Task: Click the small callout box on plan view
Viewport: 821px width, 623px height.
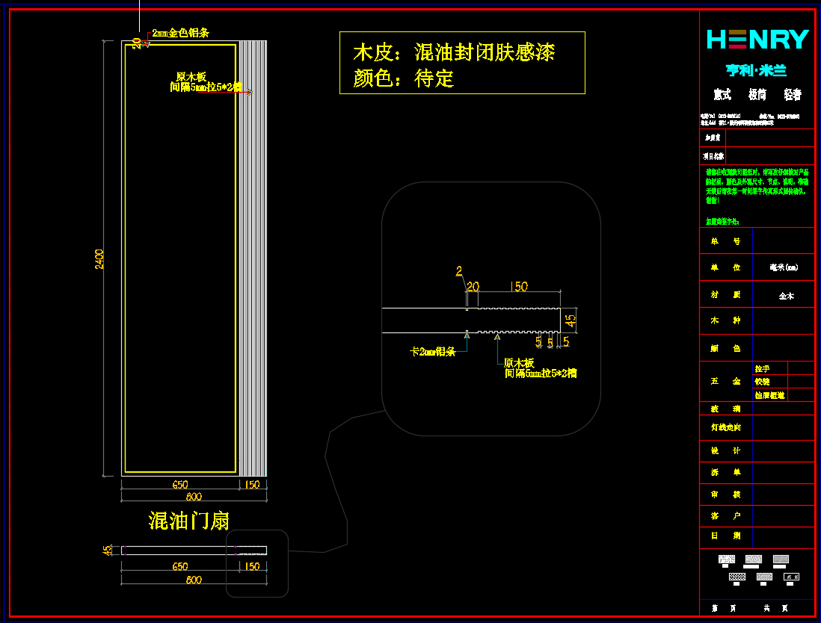Action: coord(257,563)
